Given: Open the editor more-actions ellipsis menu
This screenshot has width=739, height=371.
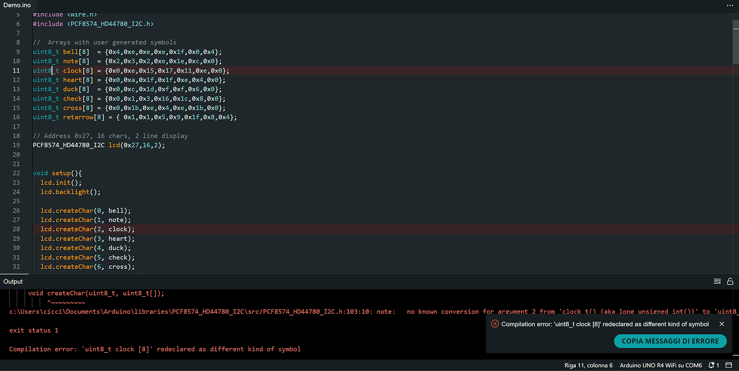Looking at the screenshot, I should coord(729,5).
